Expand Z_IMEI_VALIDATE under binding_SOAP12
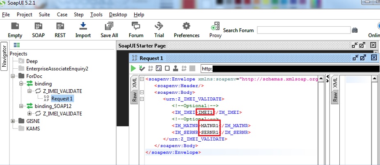This screenshot has height=165, width=380. point(30,113)
